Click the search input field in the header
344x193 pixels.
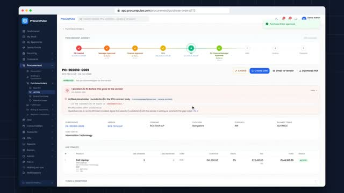point(113,19)
